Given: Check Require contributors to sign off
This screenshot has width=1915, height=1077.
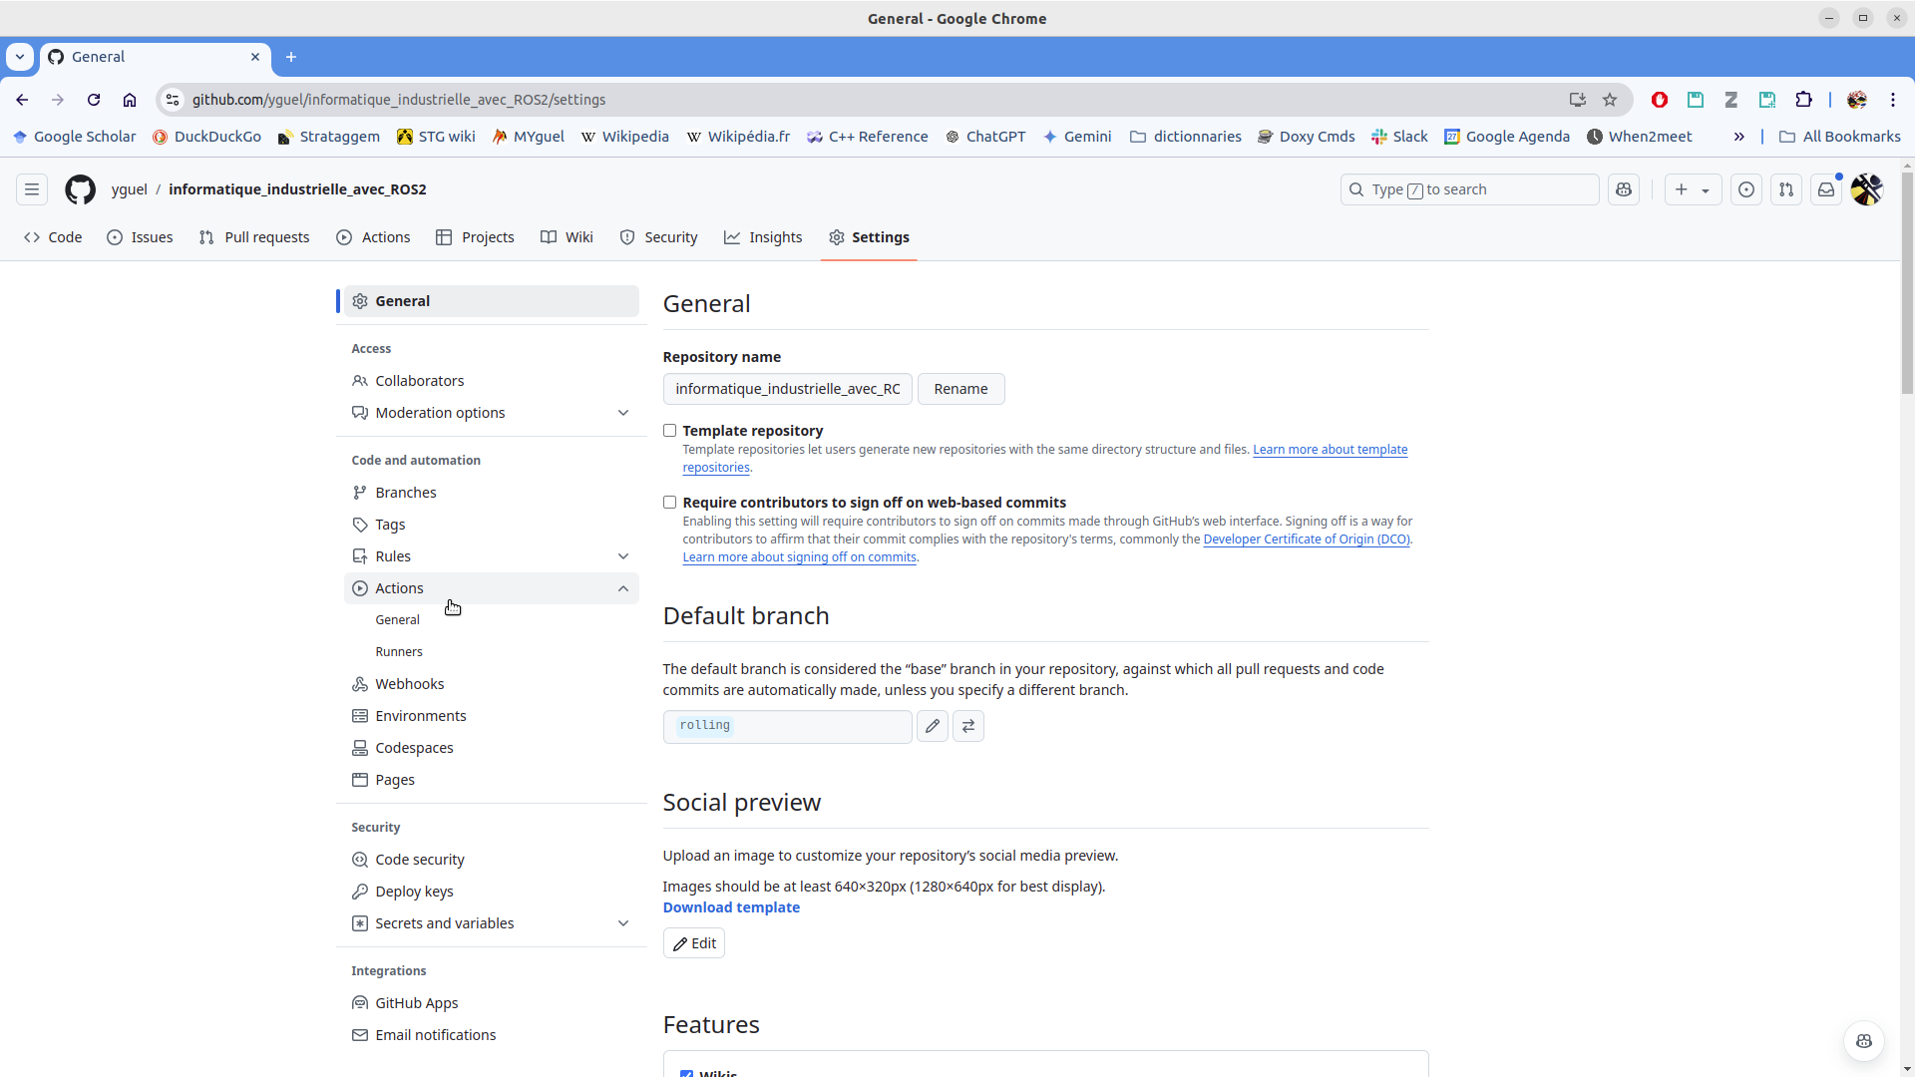Looking at the screenshot, I should pyautogui.click(x=670, y=503).
